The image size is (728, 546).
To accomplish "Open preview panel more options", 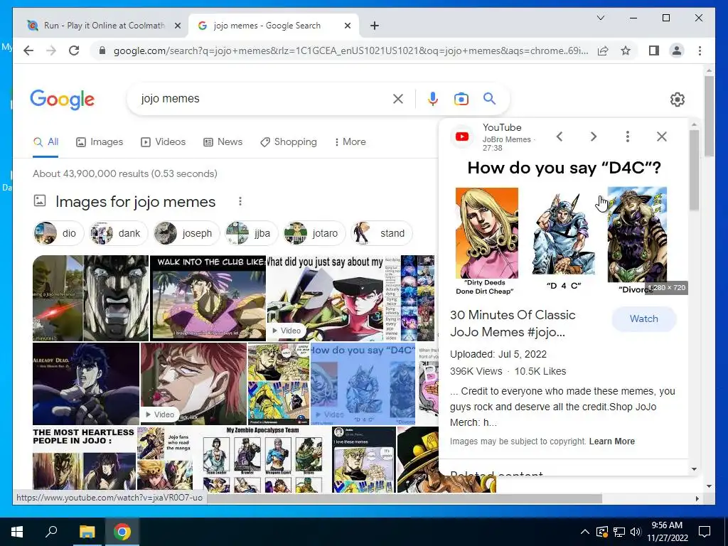I will 628,136.
